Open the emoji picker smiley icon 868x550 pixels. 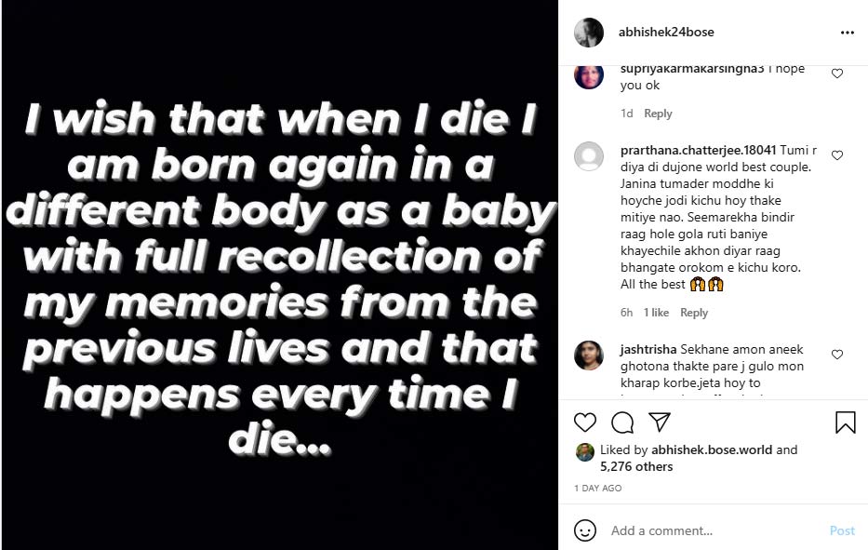pyautogui.click(x=585, y=530)
